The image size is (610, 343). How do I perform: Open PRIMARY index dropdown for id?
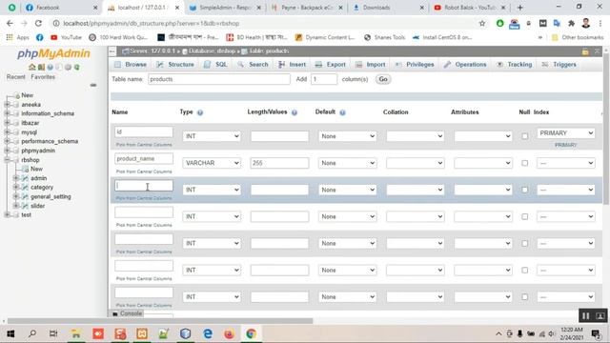pyautogui.click(x=565, y=133)
